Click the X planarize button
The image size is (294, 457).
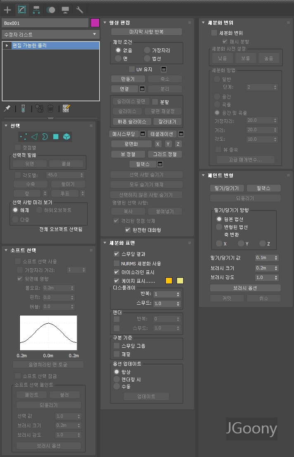(x=158, y=144)
